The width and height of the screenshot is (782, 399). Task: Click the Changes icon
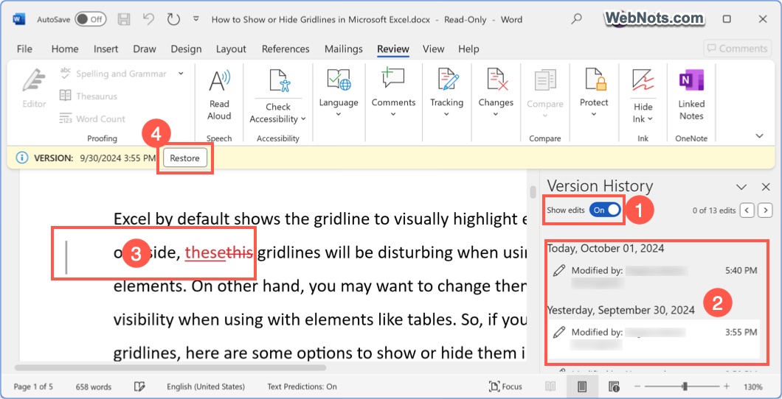(x=496, y=80)
